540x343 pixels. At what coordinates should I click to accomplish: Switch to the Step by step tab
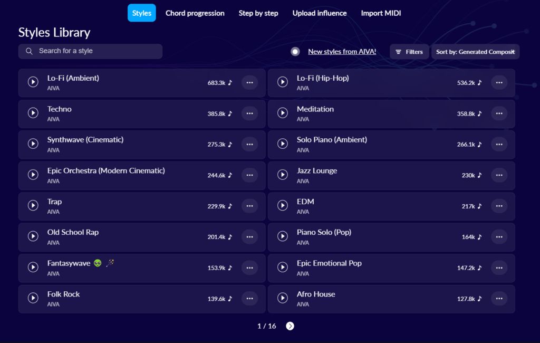(258, 13)
